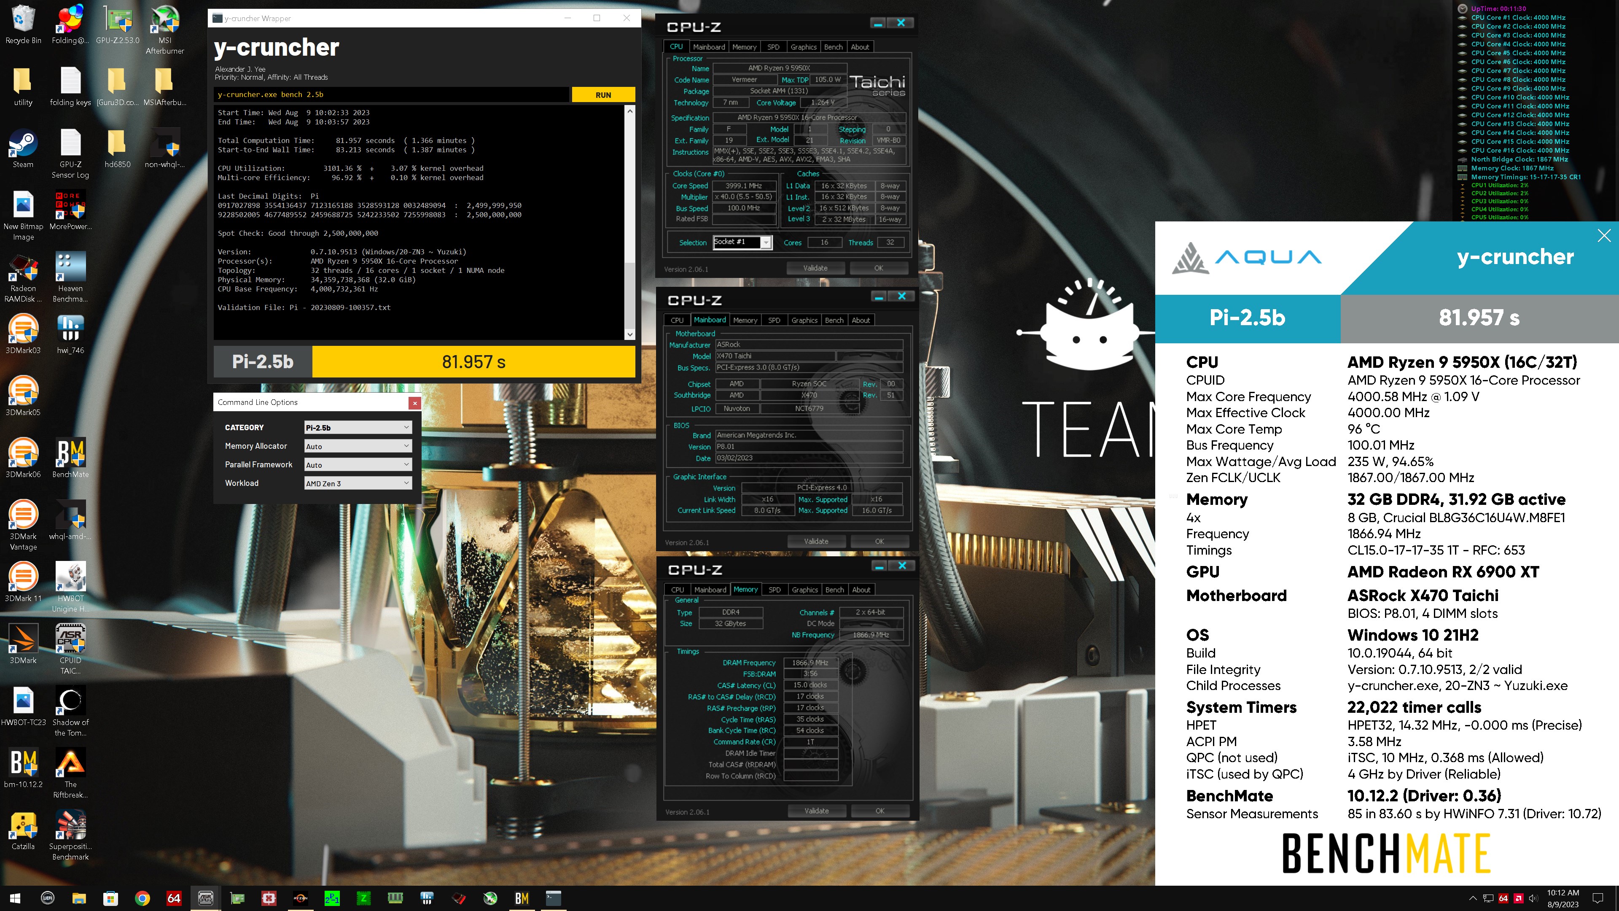Open SPD tab in top CPU-Z window

point(774,47)
